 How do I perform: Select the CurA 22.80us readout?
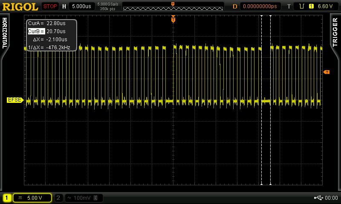(47, 23)
